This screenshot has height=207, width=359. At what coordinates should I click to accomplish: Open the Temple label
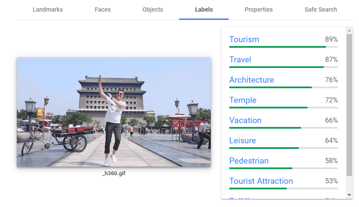point(243,100)
